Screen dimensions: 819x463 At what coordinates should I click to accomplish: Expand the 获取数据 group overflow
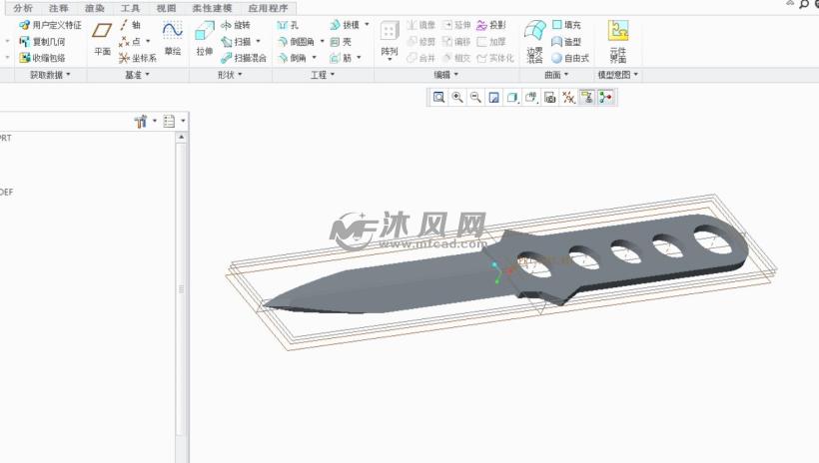point(50,75)
